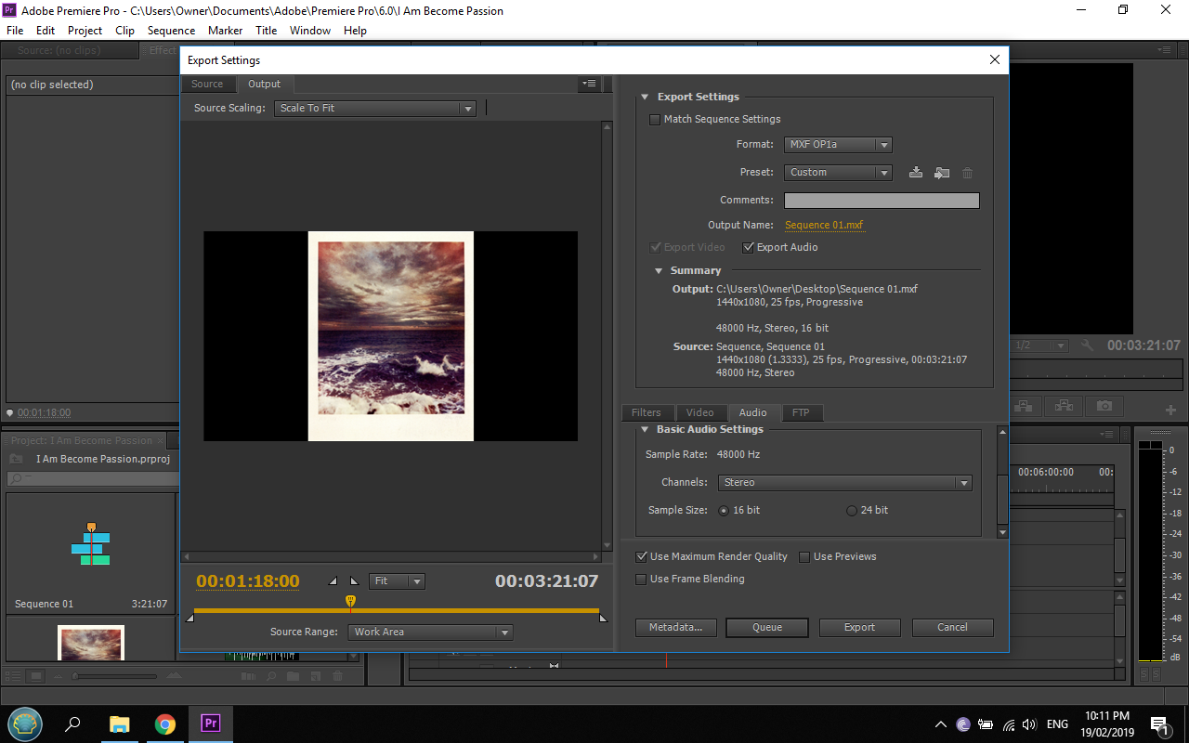Open the Button Editor plus icon
This screenshot has height=743, width=1189.
[1170, 410]
